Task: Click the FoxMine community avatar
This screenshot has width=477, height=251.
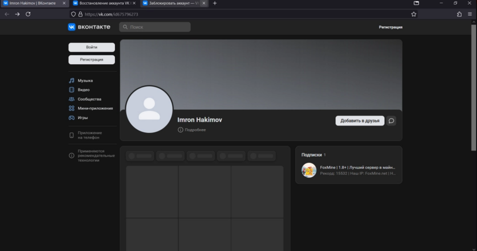Action: [x=309, y=170]
